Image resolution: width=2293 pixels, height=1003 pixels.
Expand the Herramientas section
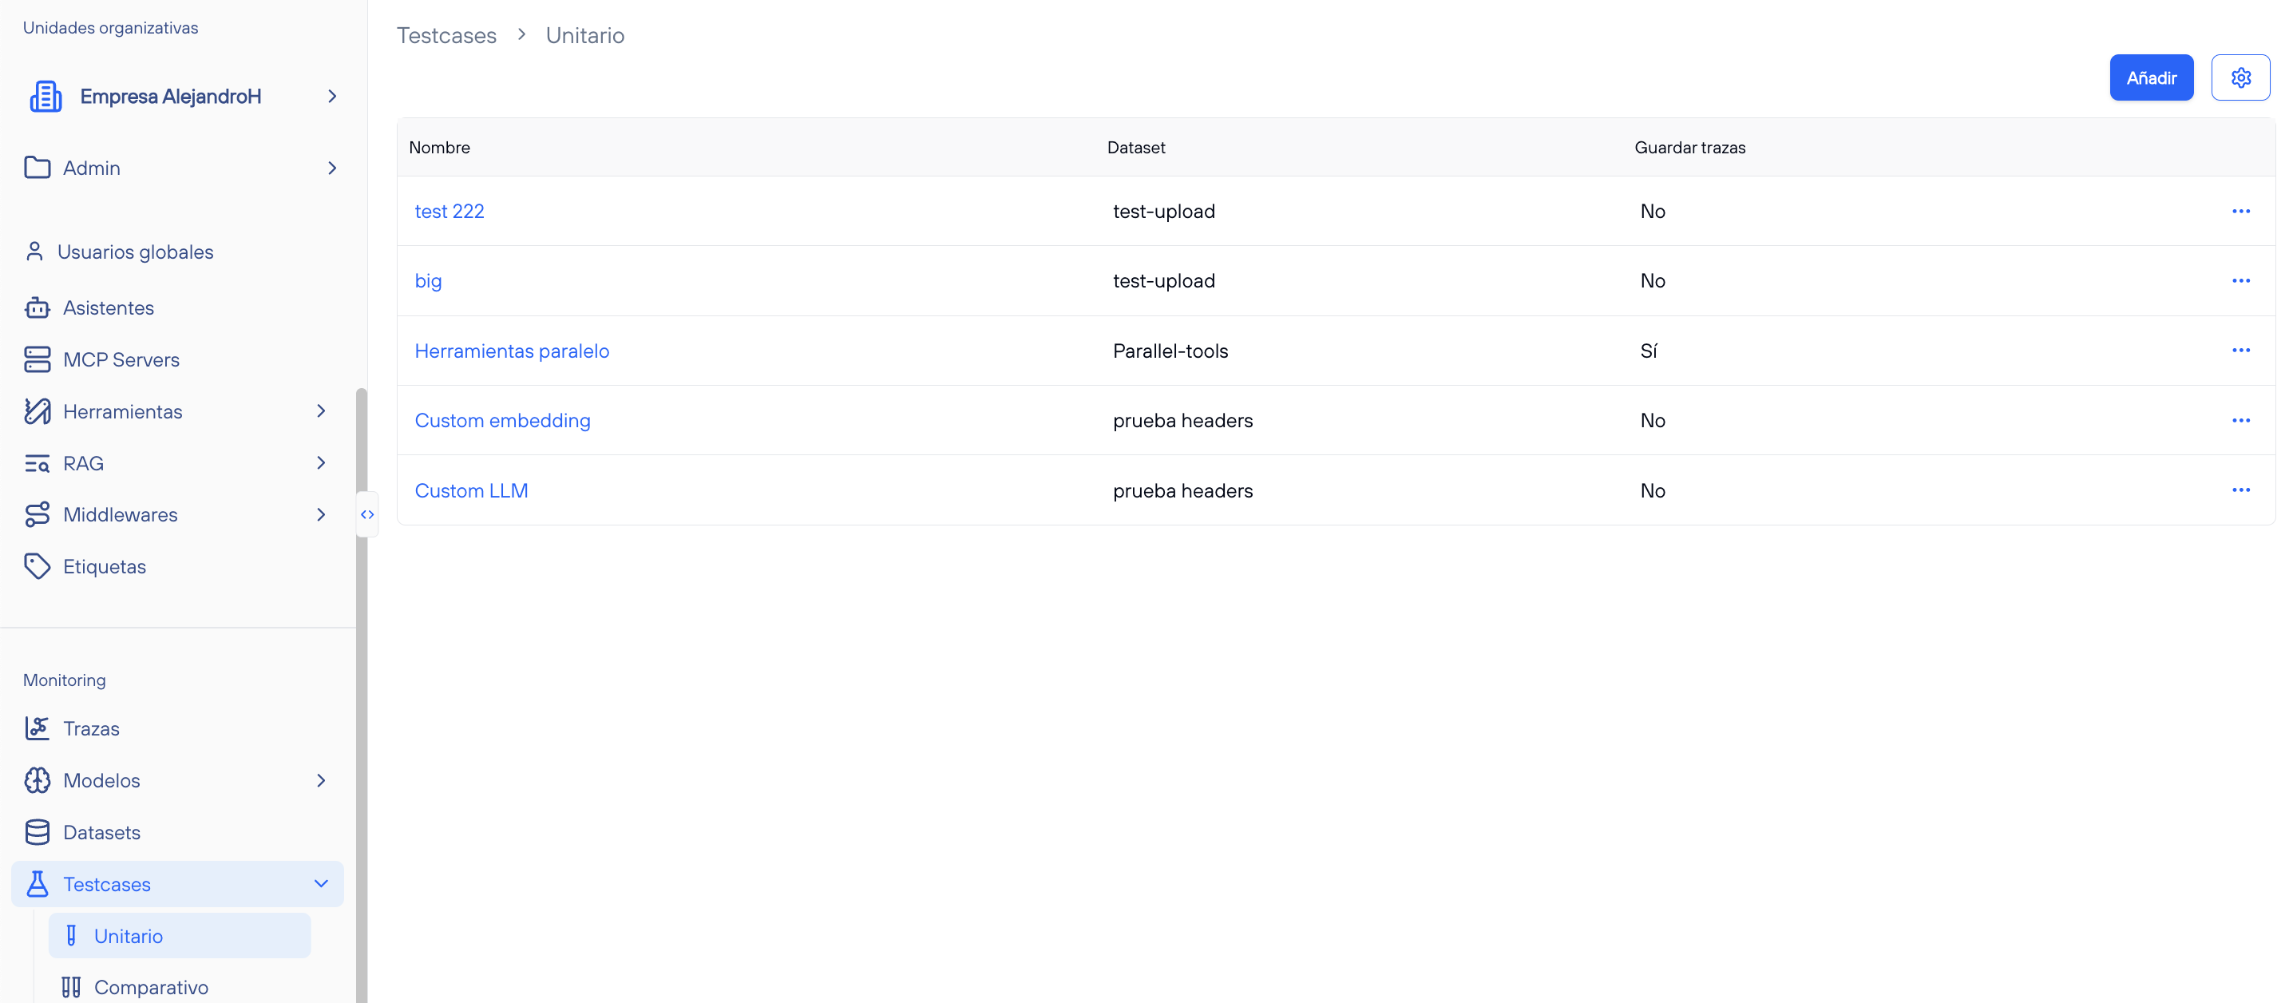point(320,411)
